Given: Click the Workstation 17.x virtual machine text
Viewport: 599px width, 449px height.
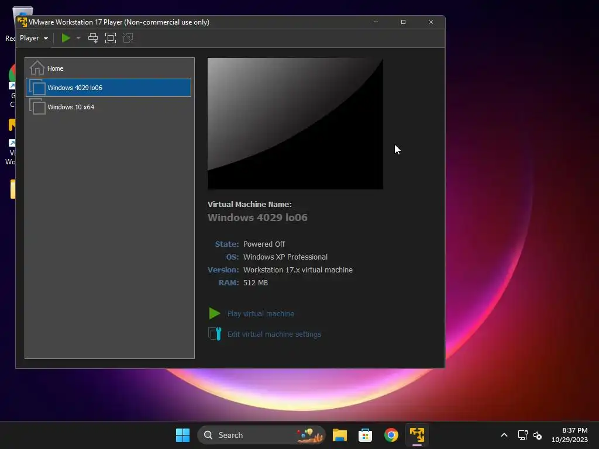Looking at the screenshot, I should (298, 270).
